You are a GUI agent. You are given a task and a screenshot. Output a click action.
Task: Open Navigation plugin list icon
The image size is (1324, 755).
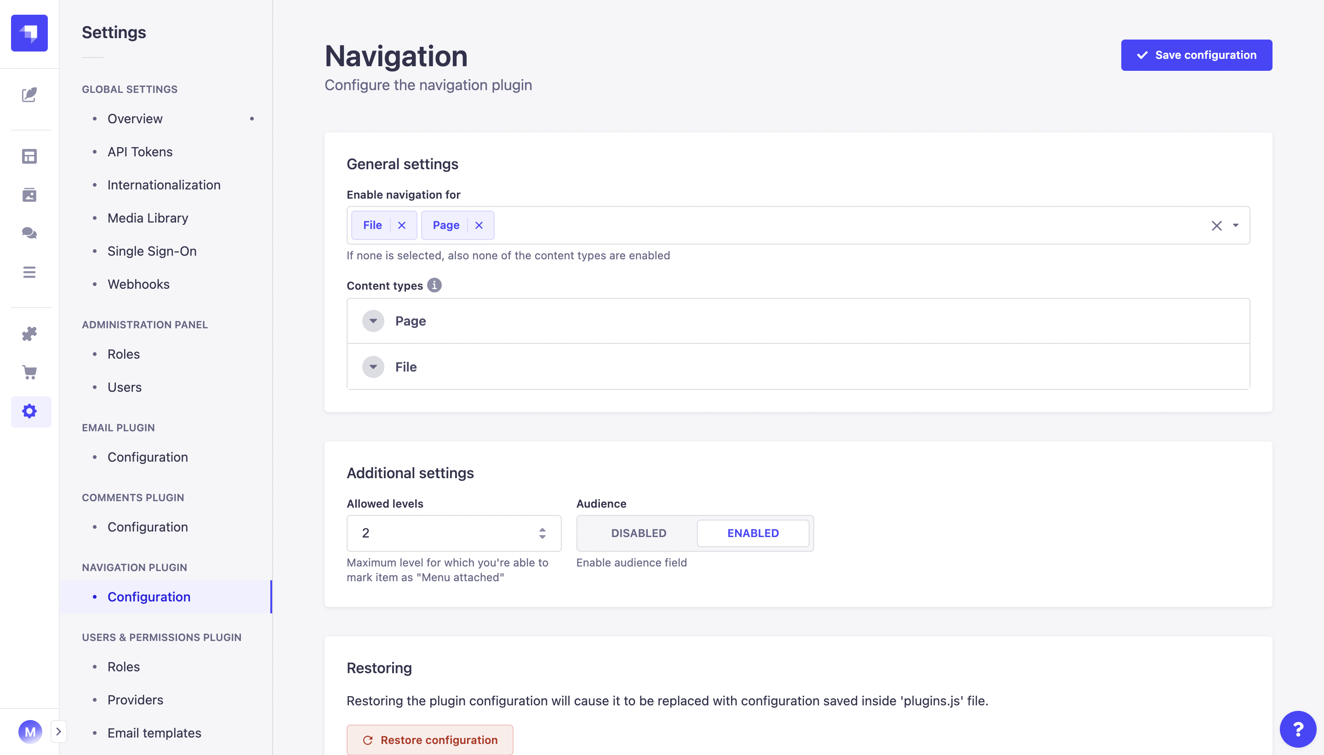pyautogui.click(x=29, y=272)
